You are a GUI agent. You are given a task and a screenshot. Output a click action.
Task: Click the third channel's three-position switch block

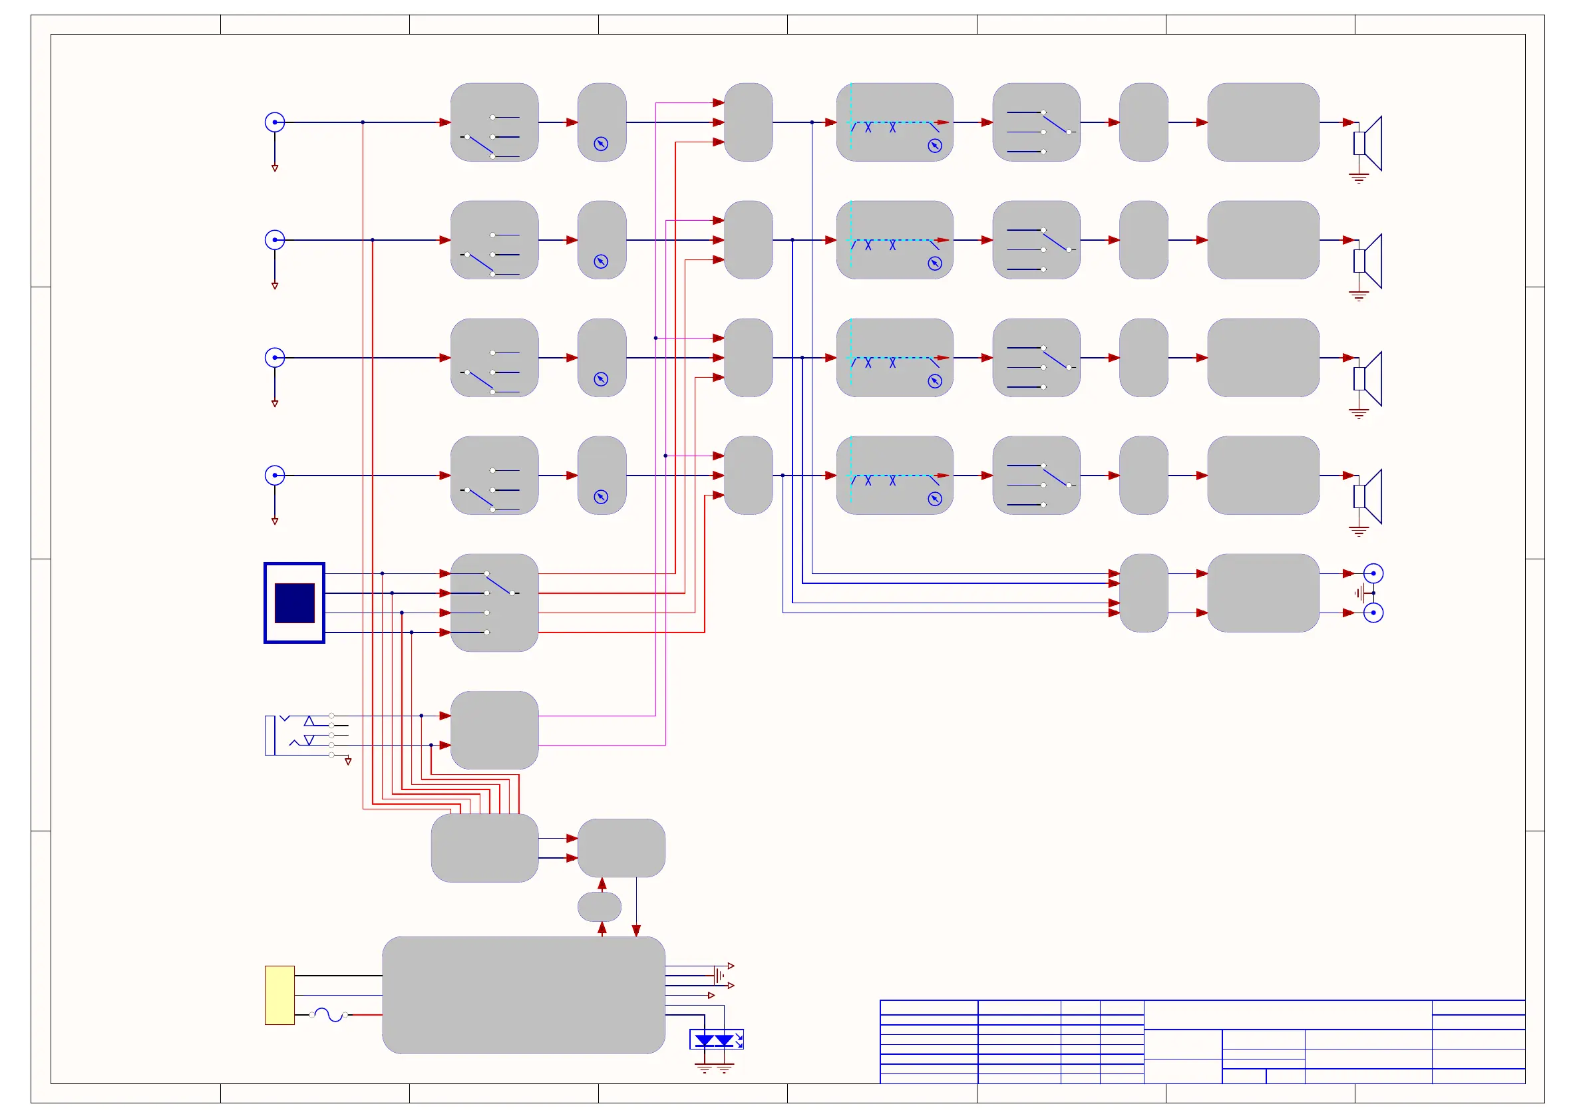click(1037, 357)
